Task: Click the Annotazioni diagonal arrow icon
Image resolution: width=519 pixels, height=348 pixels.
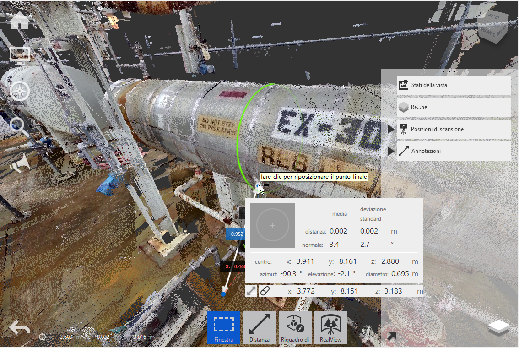Action: [x=404, y=151]
